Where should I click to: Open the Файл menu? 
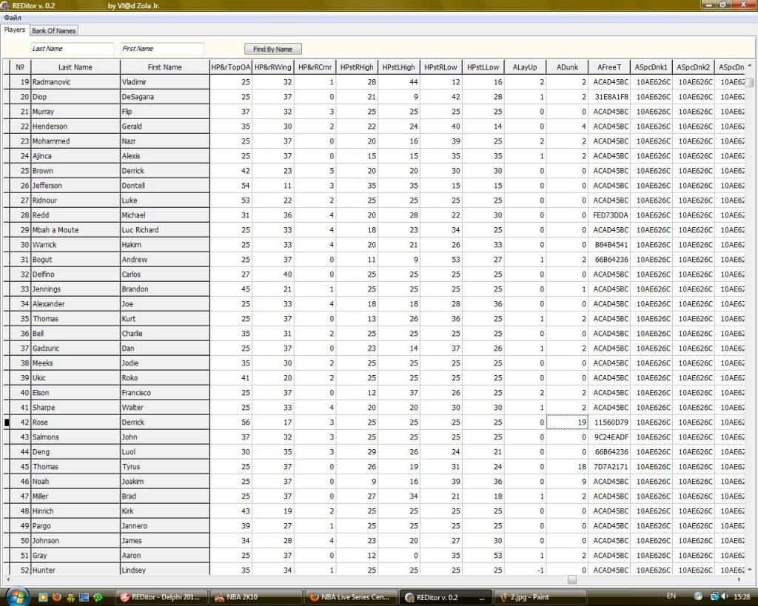click(x=13, y=17)
